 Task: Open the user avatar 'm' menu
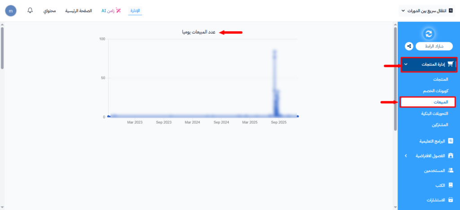[x=10, y=10]
